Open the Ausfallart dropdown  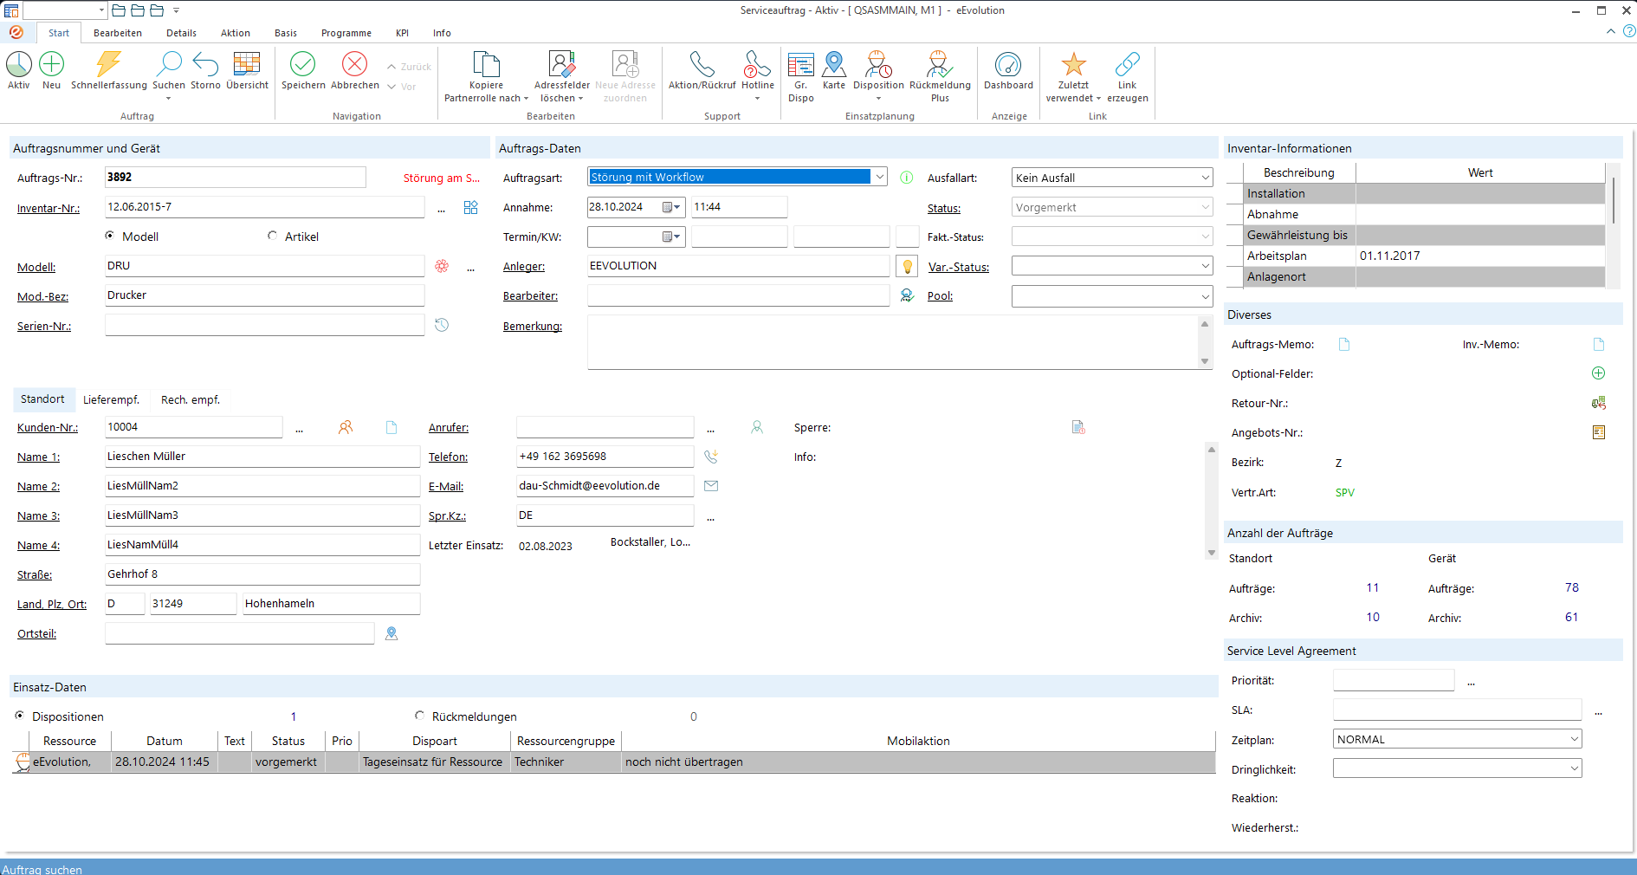pos(1205,178)
